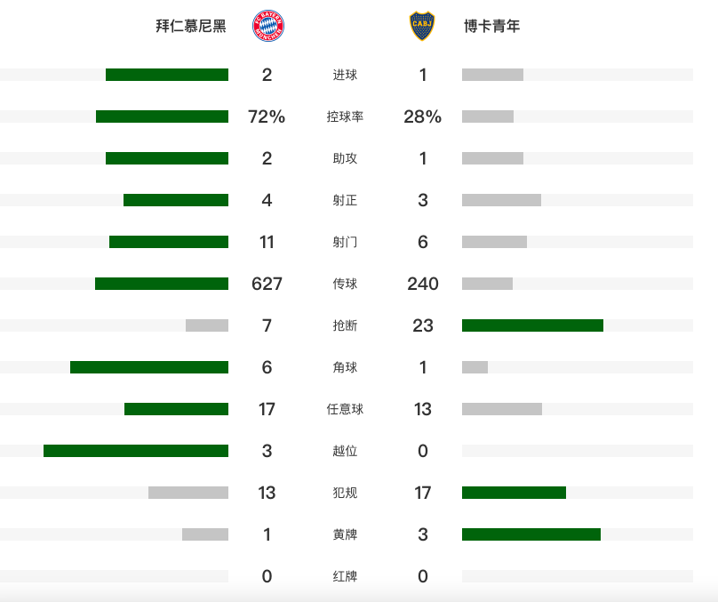Click Bayern's green 射门 bar
Viewport: 718px width, 602px height.
point(169,242)
